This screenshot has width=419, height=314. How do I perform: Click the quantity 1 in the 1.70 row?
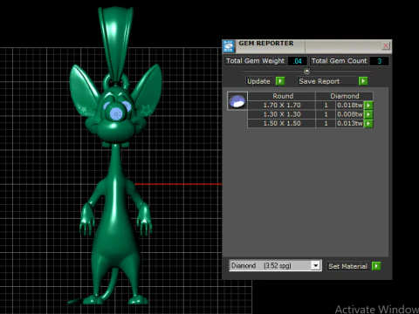coord(326,106)
